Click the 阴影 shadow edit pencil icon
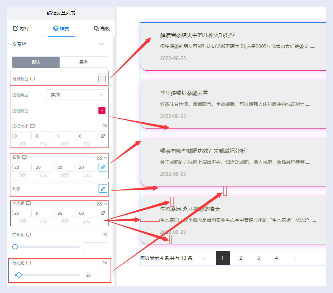Image resolution: width=333 pixels, height=293 pixels. 103,189
